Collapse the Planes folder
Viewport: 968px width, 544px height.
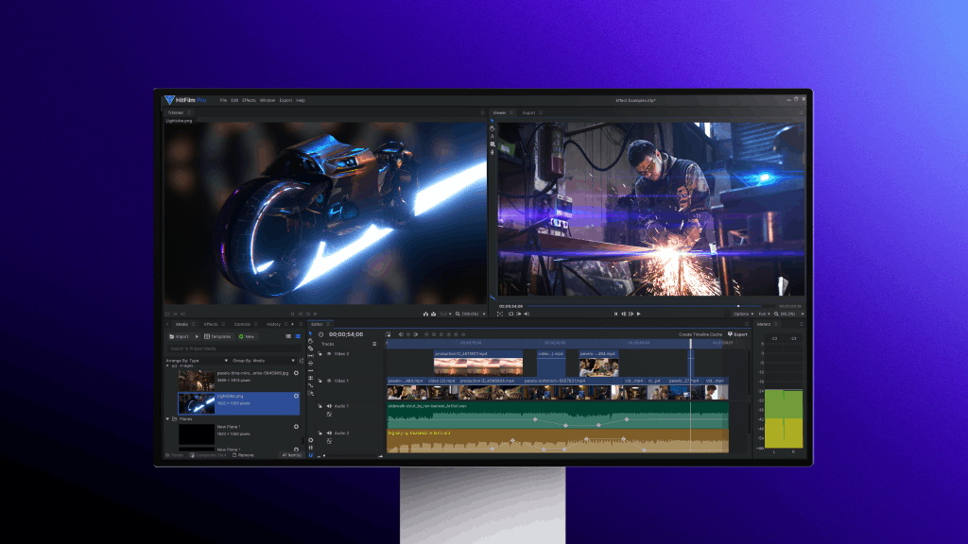tap(168, 419)
